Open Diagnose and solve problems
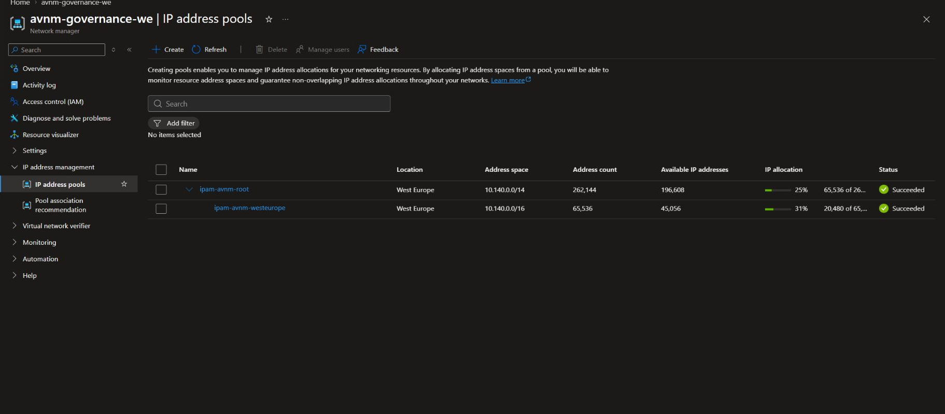Viewport: 945px width, 414px height. tap(66, 118)
